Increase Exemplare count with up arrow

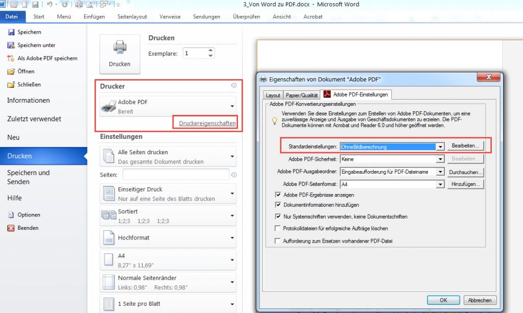[x=210, y=51]
